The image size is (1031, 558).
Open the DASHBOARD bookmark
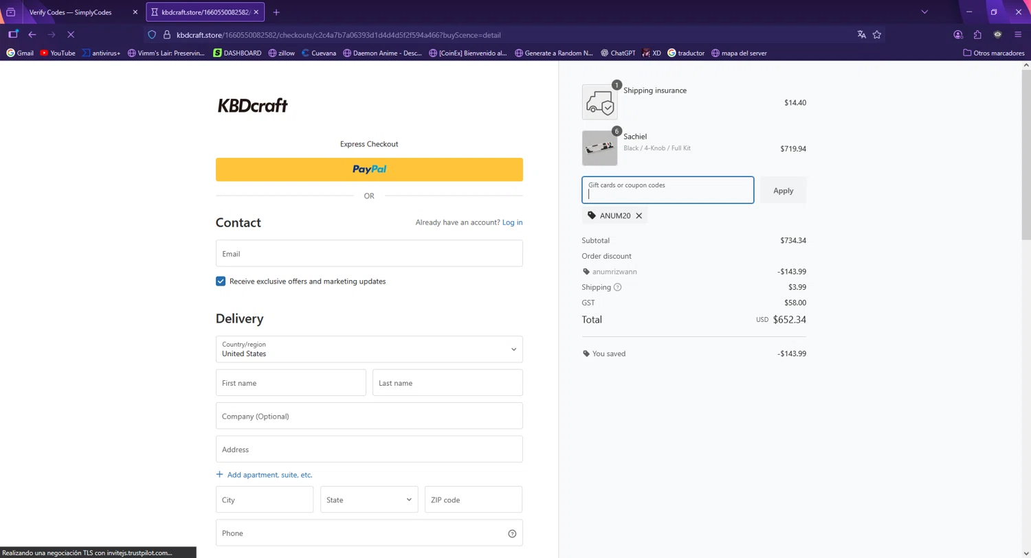point(237,53)
